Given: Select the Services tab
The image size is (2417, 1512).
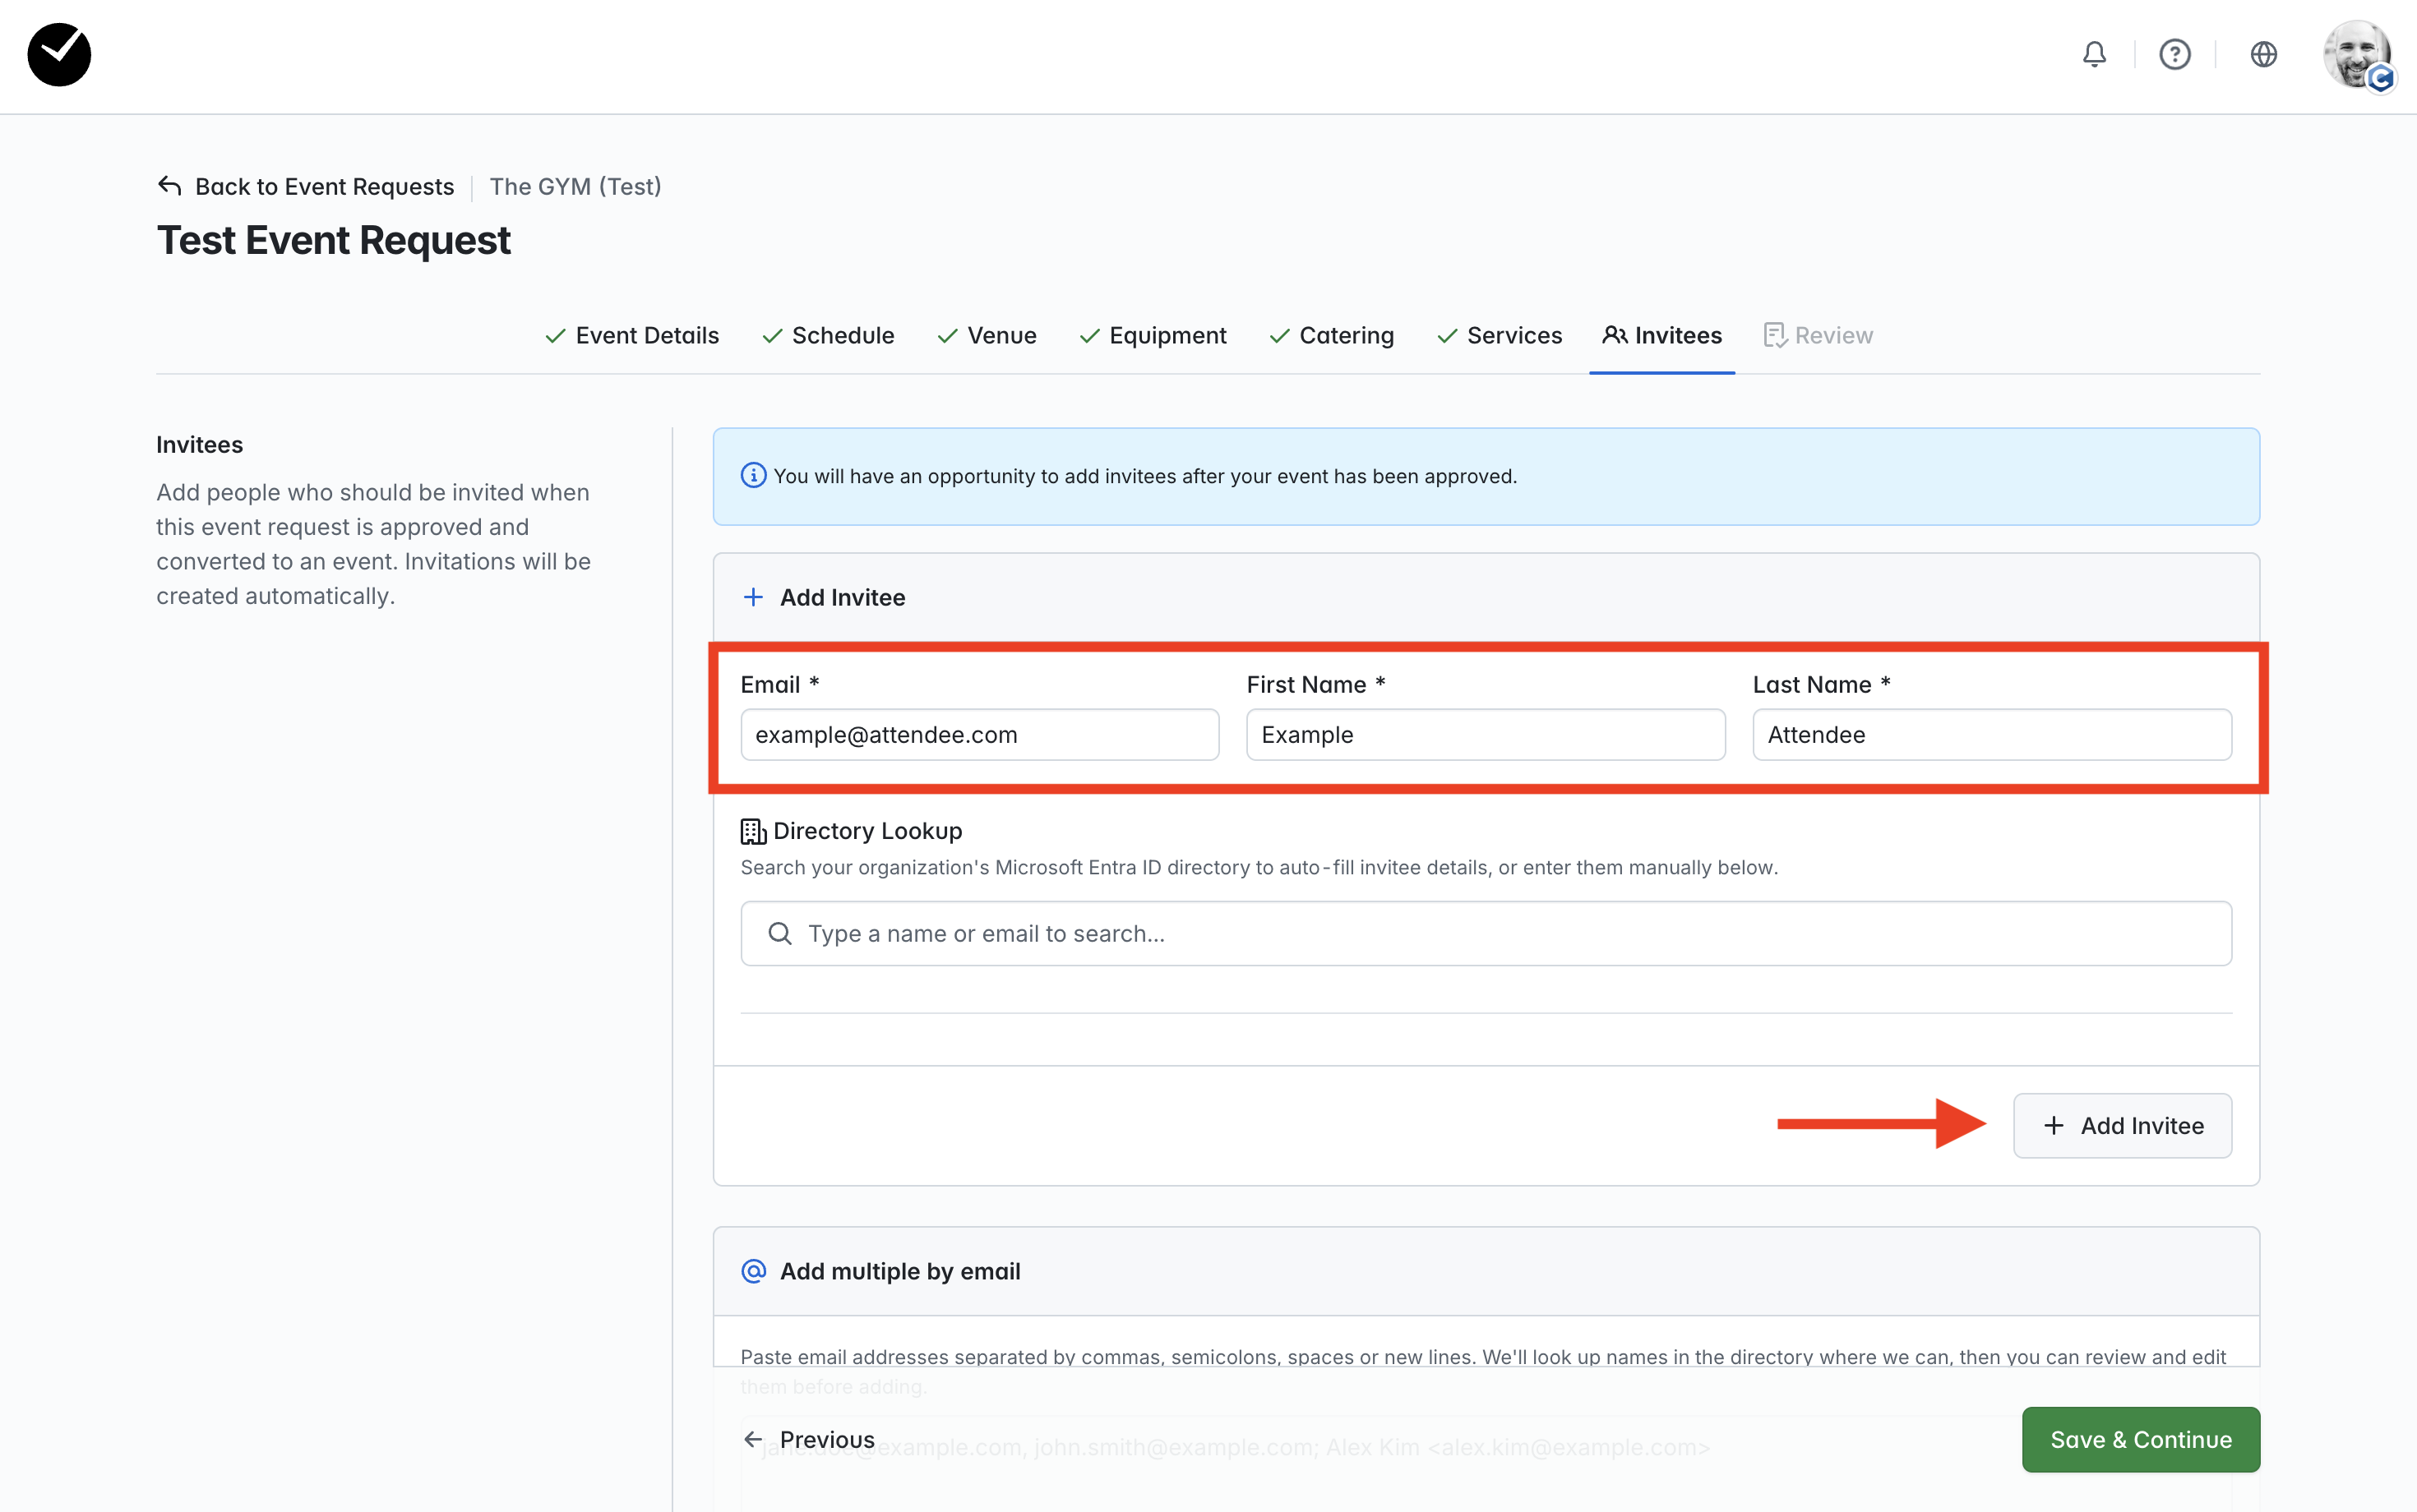Looking at the screenshot, I should point(1500,336).
